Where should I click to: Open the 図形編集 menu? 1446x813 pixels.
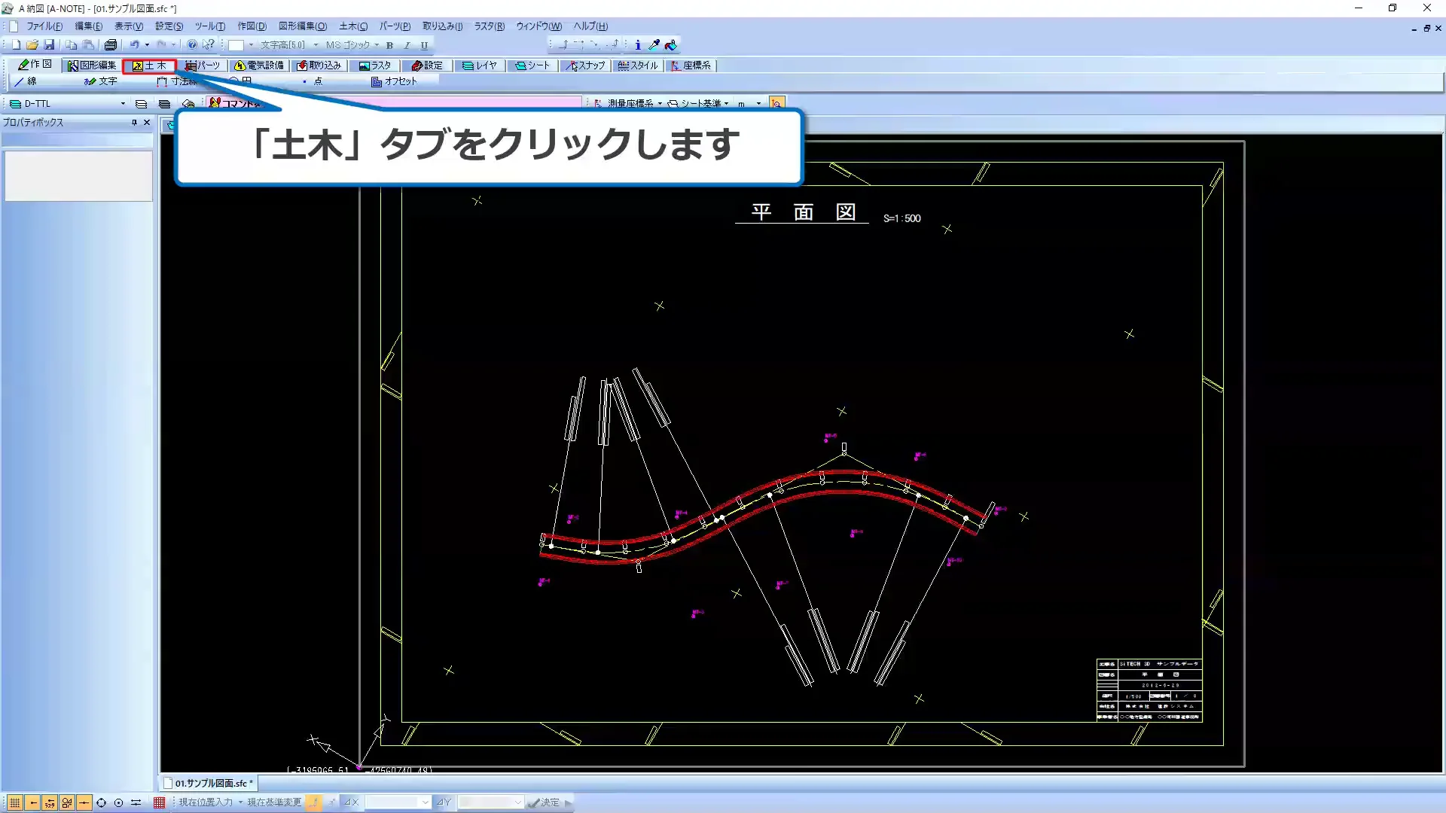point(302,26)
